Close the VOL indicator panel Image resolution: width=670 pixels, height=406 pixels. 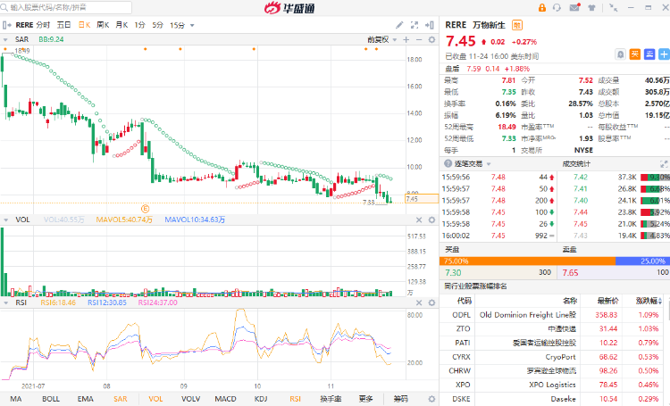(419, 220)
